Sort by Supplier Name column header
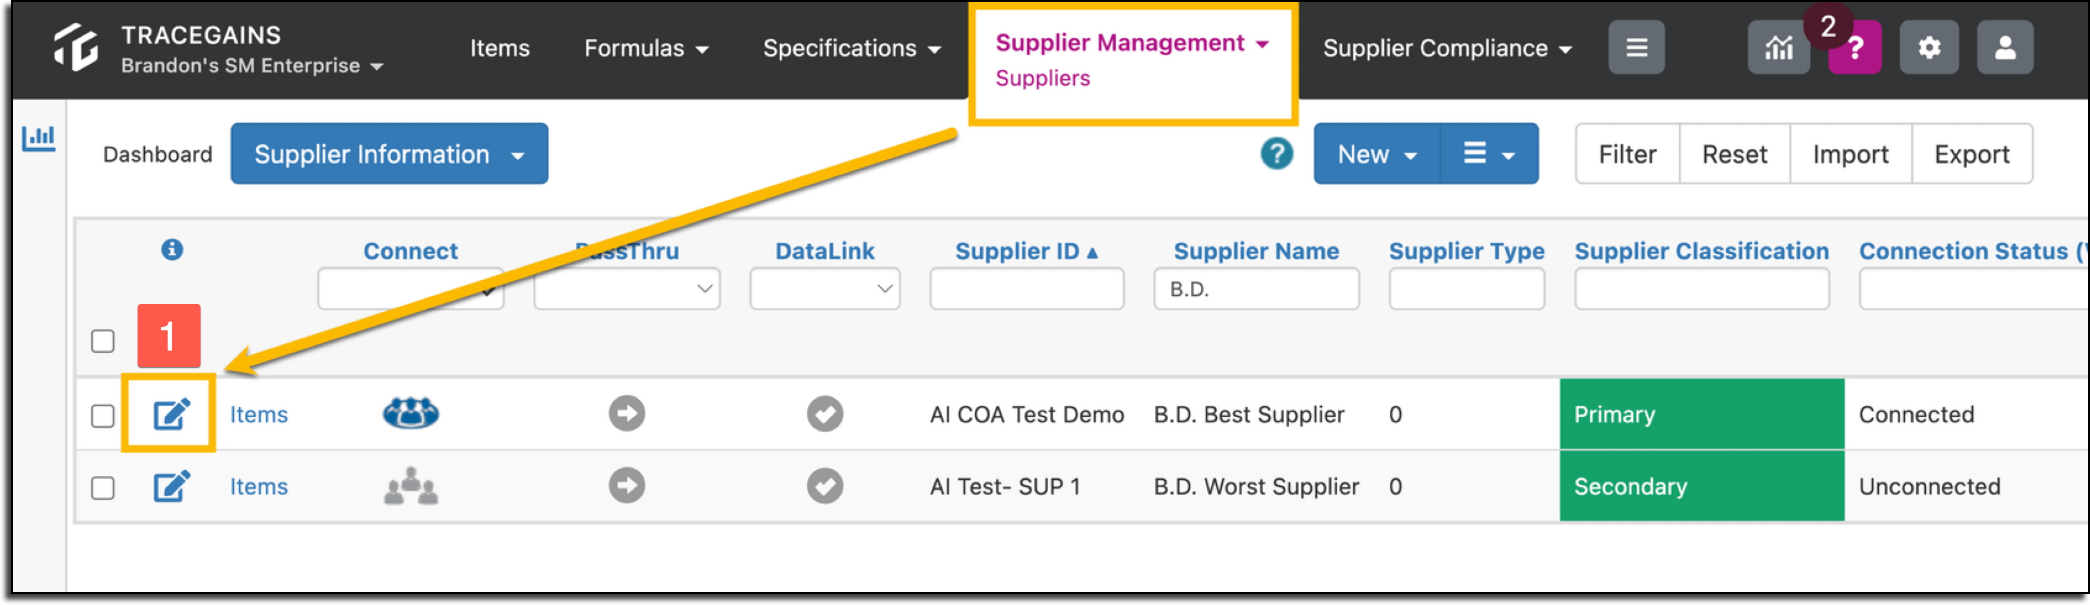The height and width of the screenshot is (605, 2090). click(x=1256, y=251)
